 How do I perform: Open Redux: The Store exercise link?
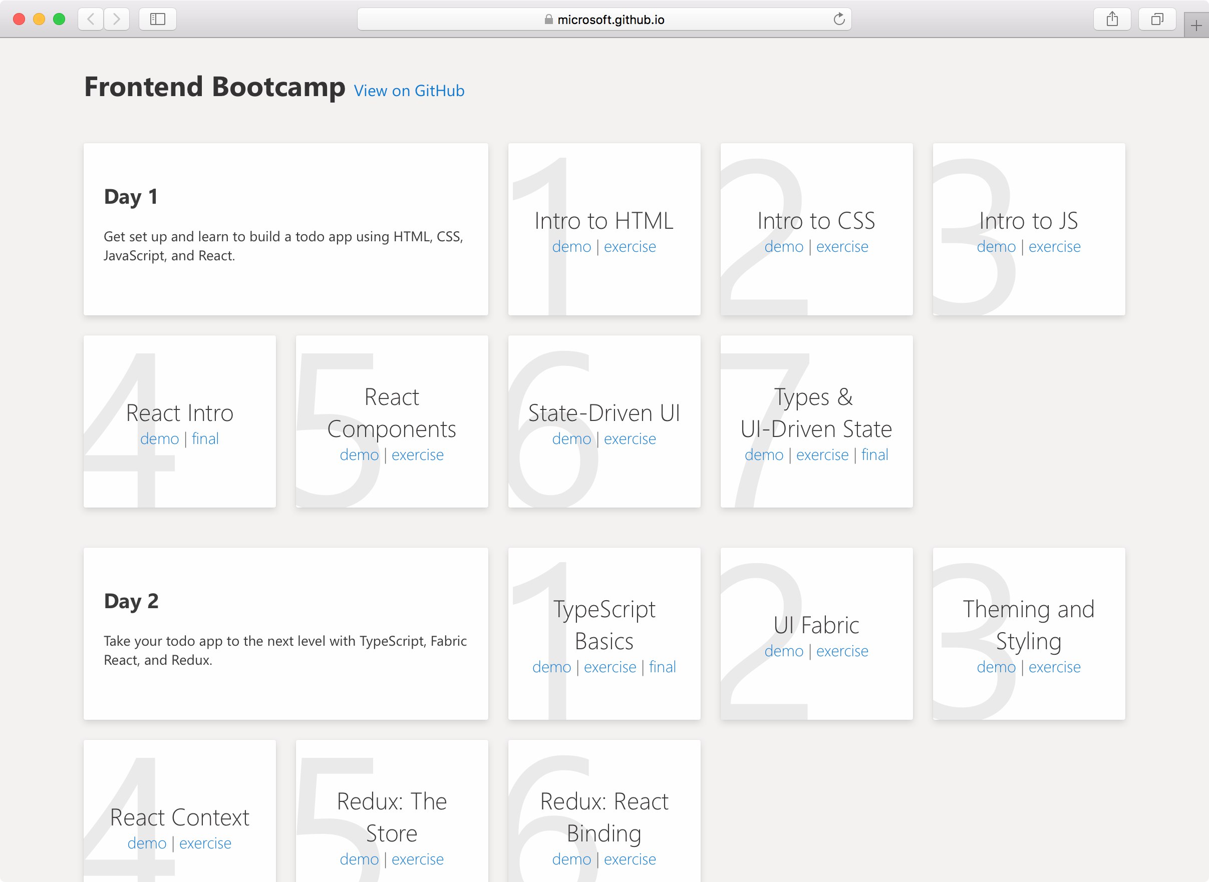[x=418, y=859]
